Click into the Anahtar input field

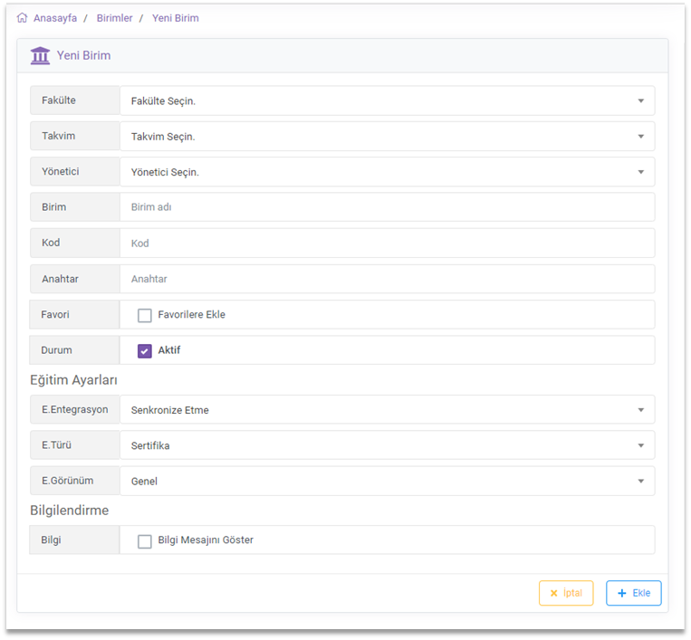(387, 279)
